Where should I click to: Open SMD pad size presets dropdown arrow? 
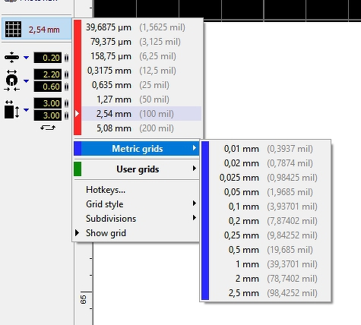(27, 110)
